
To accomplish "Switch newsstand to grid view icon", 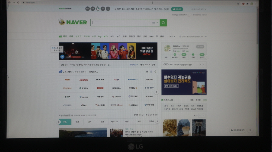I will click(151, 72).
